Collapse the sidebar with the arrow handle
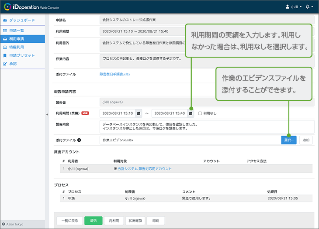The width and height of the screenshot is (319, 229). (x=47, y=114)
